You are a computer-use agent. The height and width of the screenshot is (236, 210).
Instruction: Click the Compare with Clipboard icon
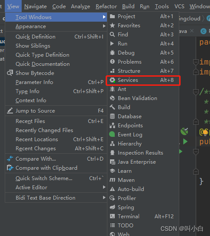[x=10, y=168]
